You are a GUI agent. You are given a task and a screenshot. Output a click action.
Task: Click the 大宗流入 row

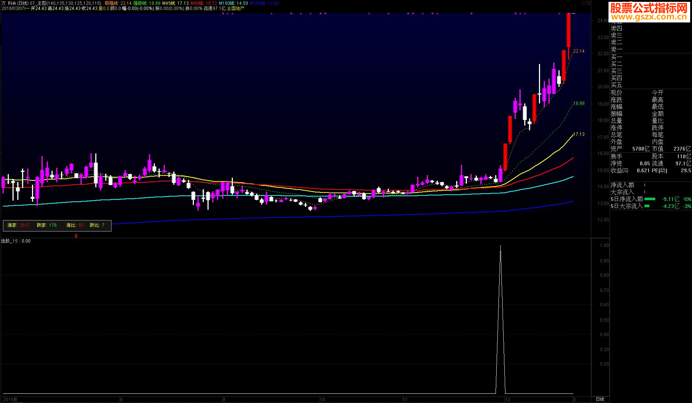coord(650,192)
